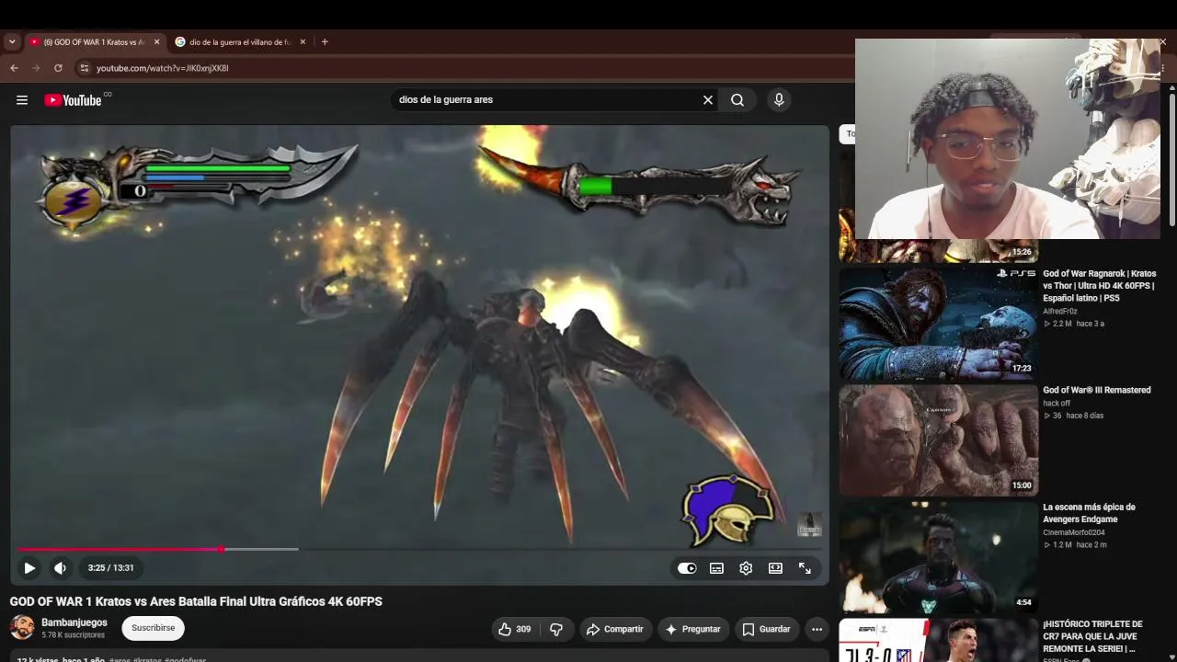
Task: Go forward in browser history
Action: pos(36,68)
